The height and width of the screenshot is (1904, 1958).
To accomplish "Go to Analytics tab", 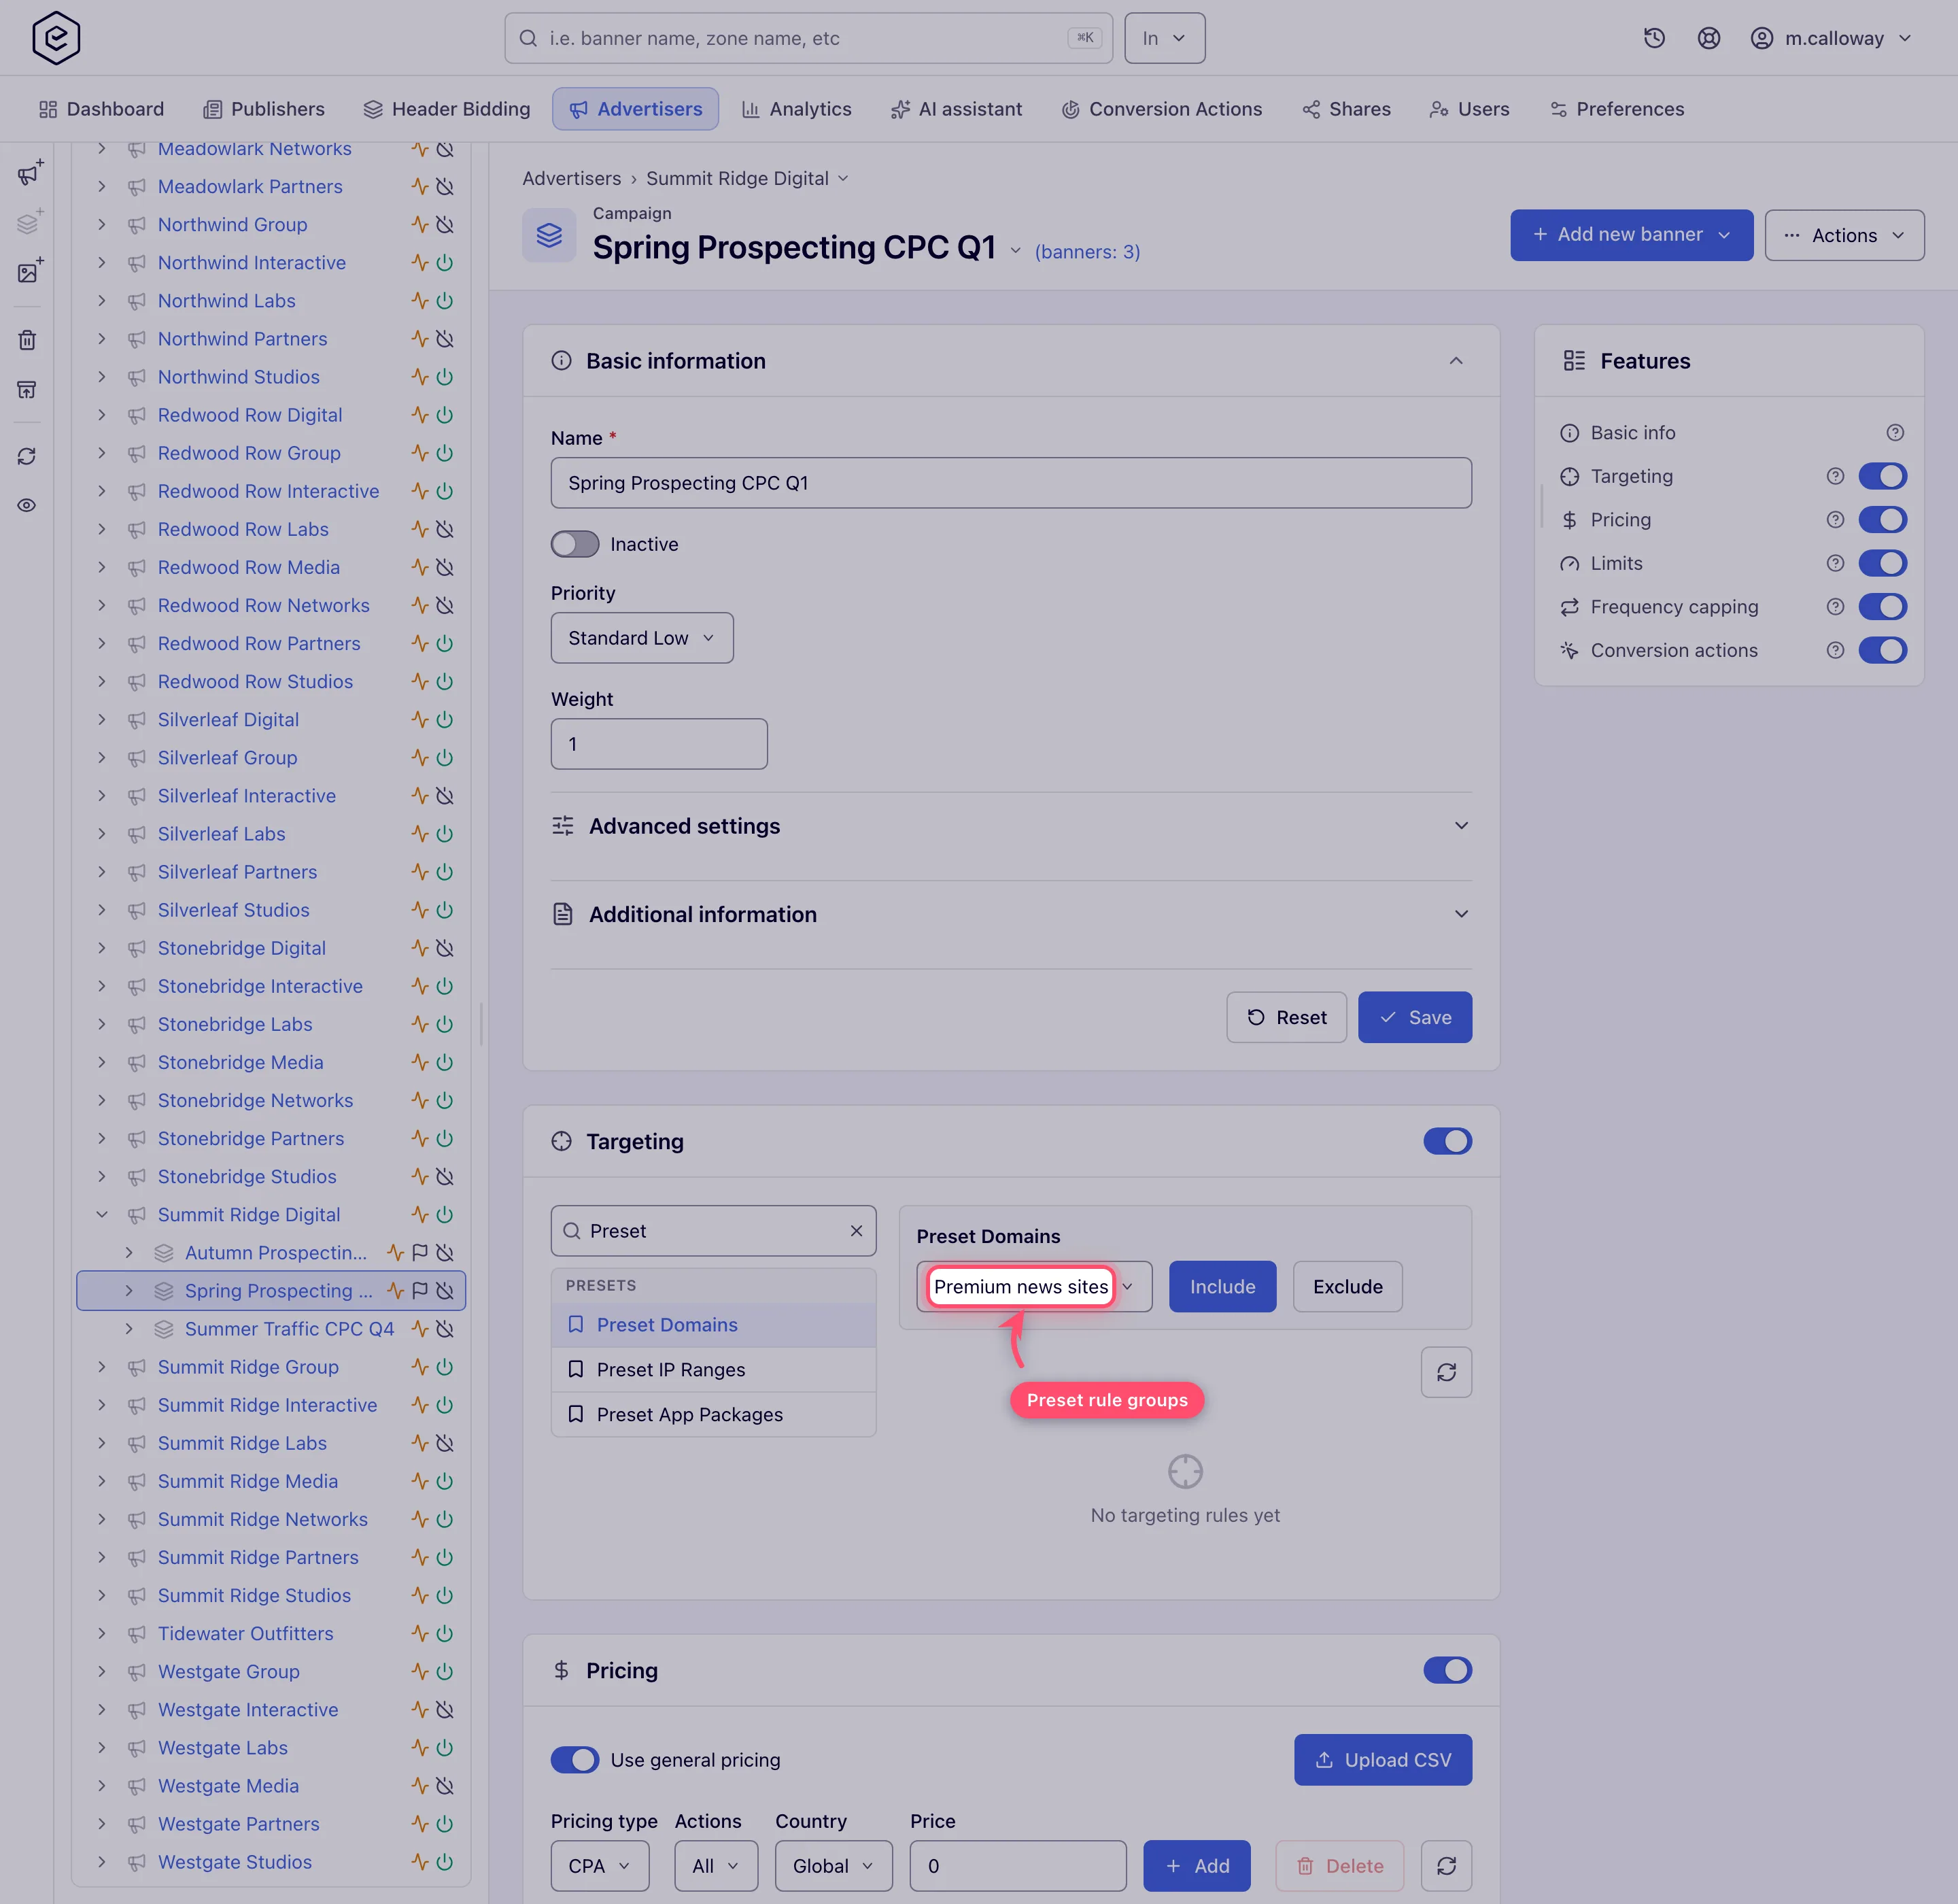I will click(x=797, y=109).
